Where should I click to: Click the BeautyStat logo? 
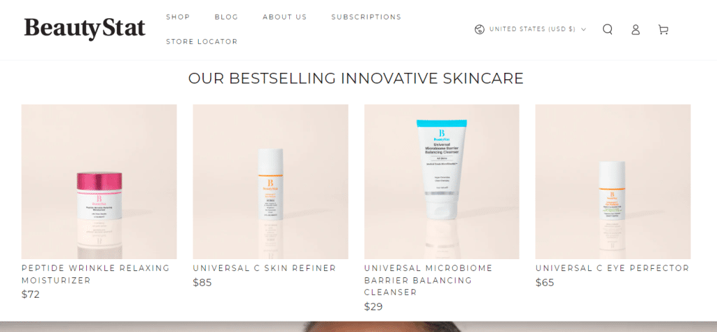tap(85, 28)
